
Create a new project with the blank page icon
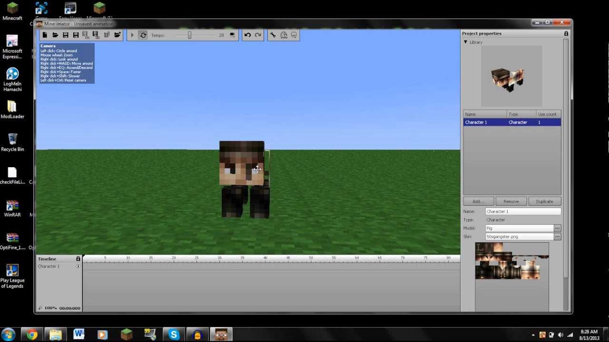(45, 35)
